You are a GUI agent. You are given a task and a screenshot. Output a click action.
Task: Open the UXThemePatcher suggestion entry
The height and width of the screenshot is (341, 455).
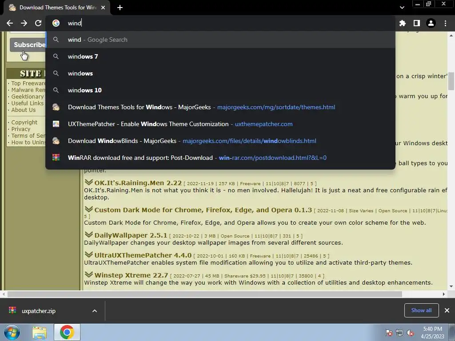pyautogui.click(x=220, y=124)
